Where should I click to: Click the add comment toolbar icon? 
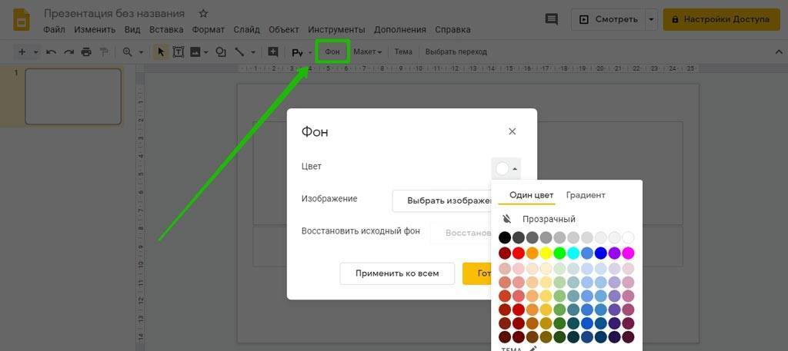point(272,52)
